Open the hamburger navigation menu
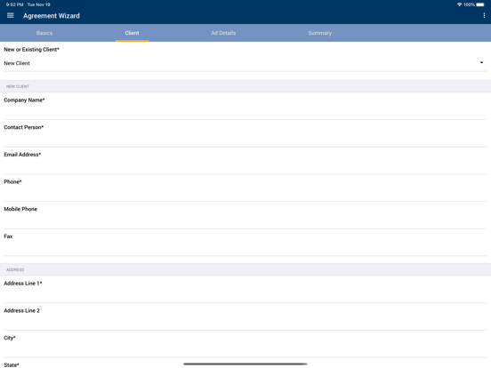 [x=11, y=15]
